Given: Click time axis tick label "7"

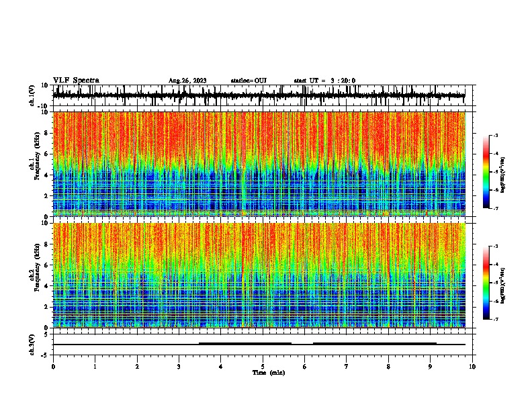Looking at the screenshot, I should (347, 367).
